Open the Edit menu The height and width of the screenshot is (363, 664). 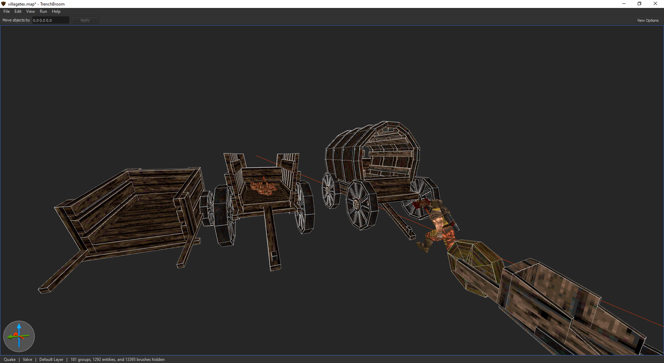coord(18,11)
